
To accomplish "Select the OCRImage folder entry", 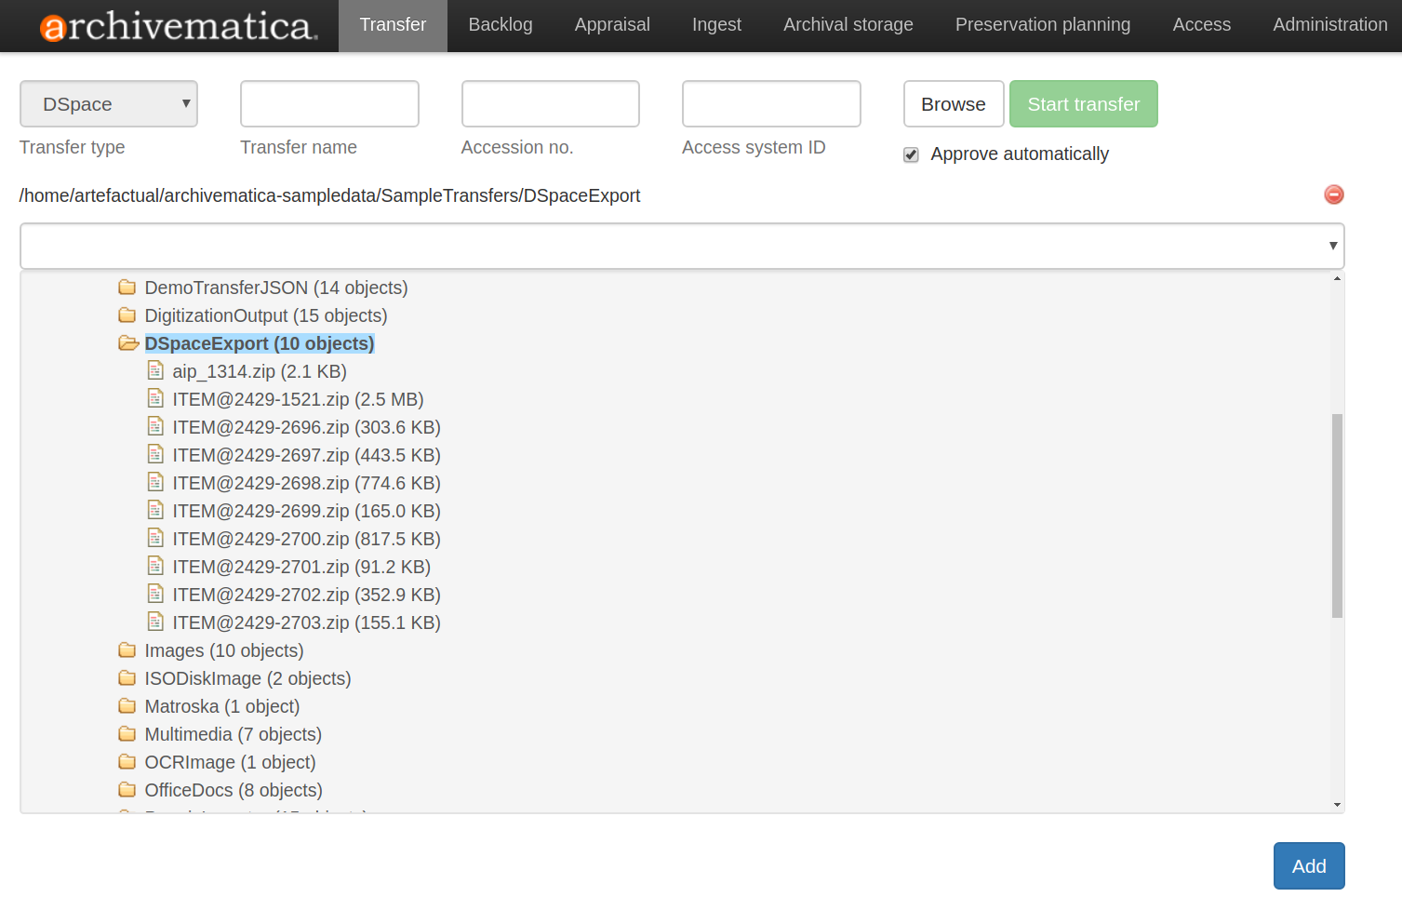I will pos(230,761).
